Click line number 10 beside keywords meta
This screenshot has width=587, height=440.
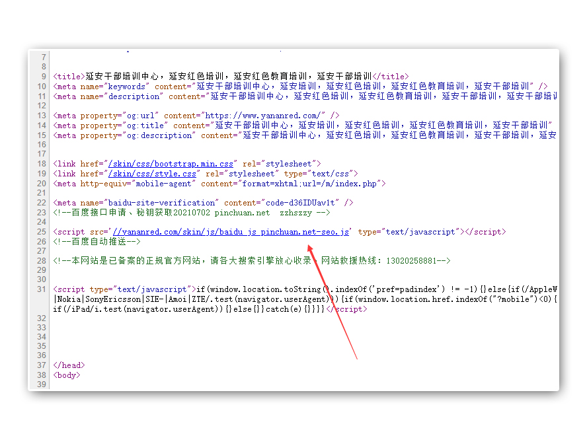click(x=42, y=87)
